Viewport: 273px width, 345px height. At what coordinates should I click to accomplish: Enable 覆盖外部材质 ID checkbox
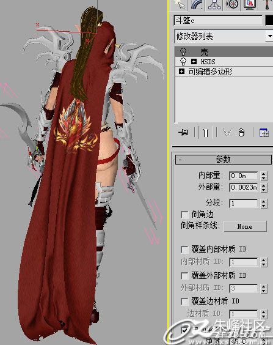tap(184, 275)
